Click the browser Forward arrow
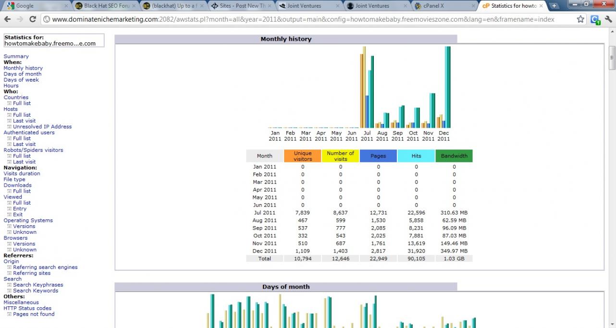616x328 pixels. coord(20,19)
